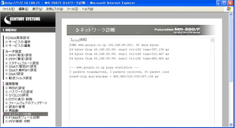
Task: Click the ネットワーク診断 page heading
Action: pos(98,30)
